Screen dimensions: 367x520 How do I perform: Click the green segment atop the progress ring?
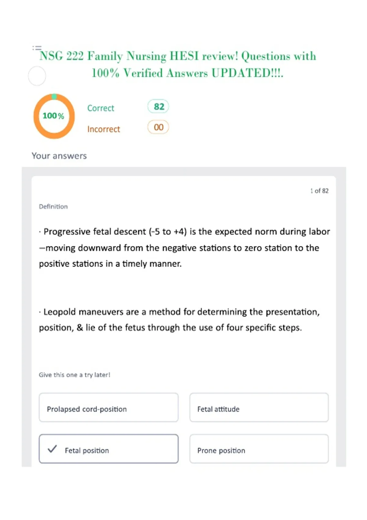[54, 97]
